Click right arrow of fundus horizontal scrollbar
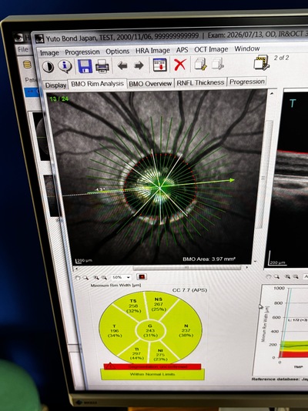 (x=247, y=267)
